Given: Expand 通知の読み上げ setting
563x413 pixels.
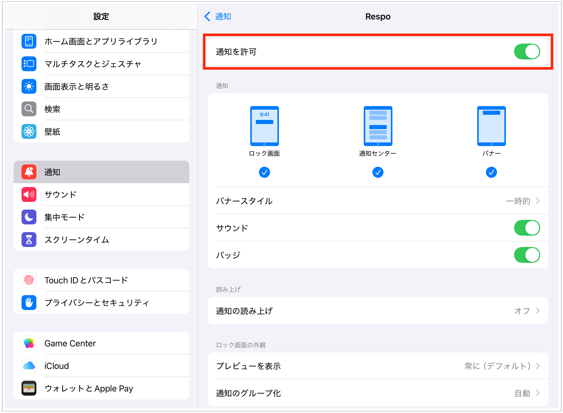Looking at the screenshot, I should click(378, 311).
